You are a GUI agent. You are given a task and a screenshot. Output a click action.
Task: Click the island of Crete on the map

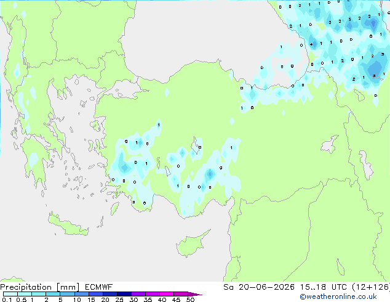(68, 225)
